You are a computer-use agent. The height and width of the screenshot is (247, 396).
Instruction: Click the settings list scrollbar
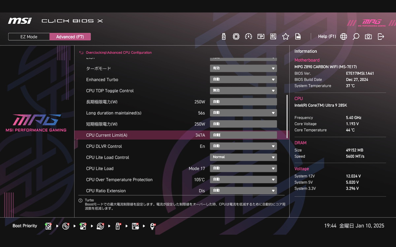click(x=287, y=116)
